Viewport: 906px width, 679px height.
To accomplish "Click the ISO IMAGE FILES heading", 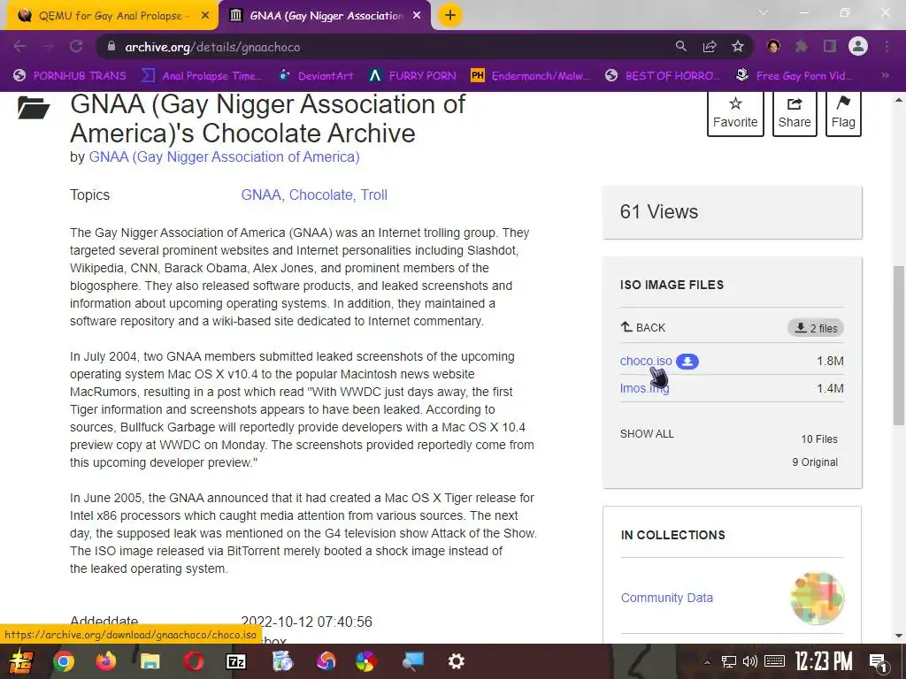I will [672, 285].
